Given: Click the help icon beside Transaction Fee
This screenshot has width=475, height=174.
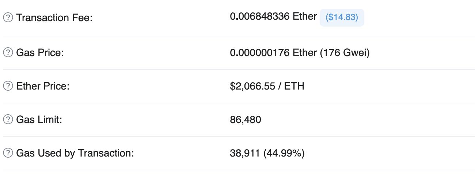Looking at the screenshot, I should click(x=8, y=17).
